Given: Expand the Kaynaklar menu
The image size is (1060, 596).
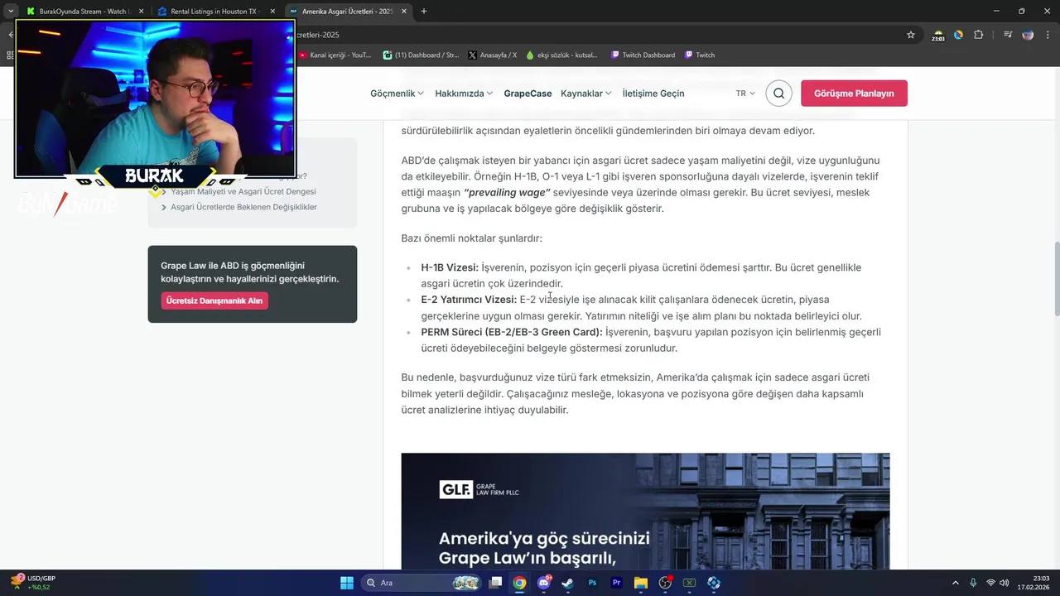Looking at the screenshot, I should click(x=586, y=94).
